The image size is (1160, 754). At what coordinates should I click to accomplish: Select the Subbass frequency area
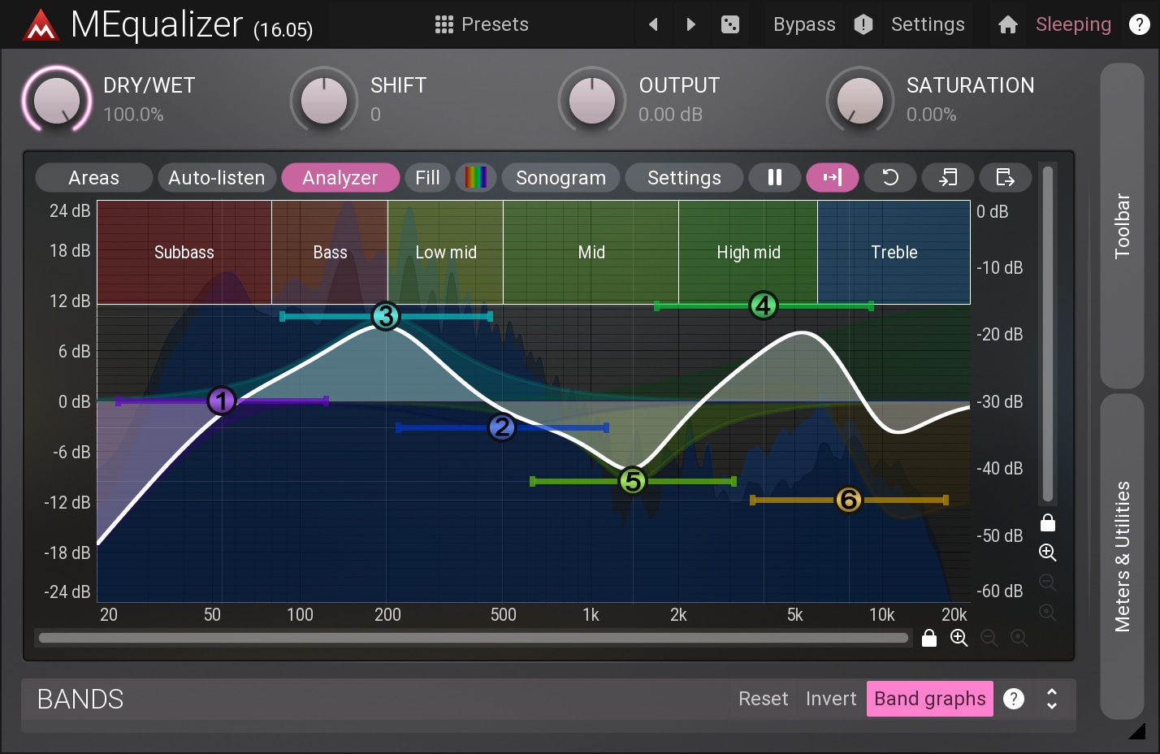pyautogui.click(x=184, y=252)
